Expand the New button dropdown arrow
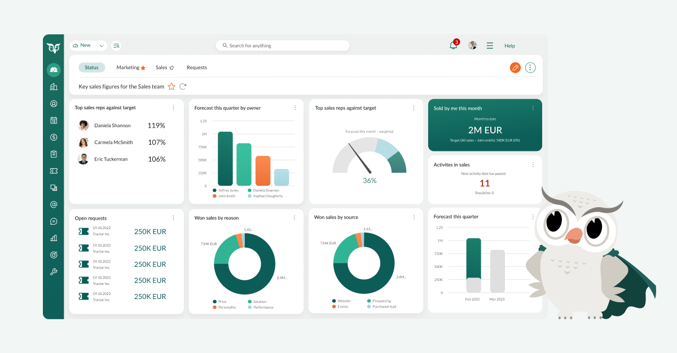The height and width of the screenshot is (353, 677). click(102, 46)
